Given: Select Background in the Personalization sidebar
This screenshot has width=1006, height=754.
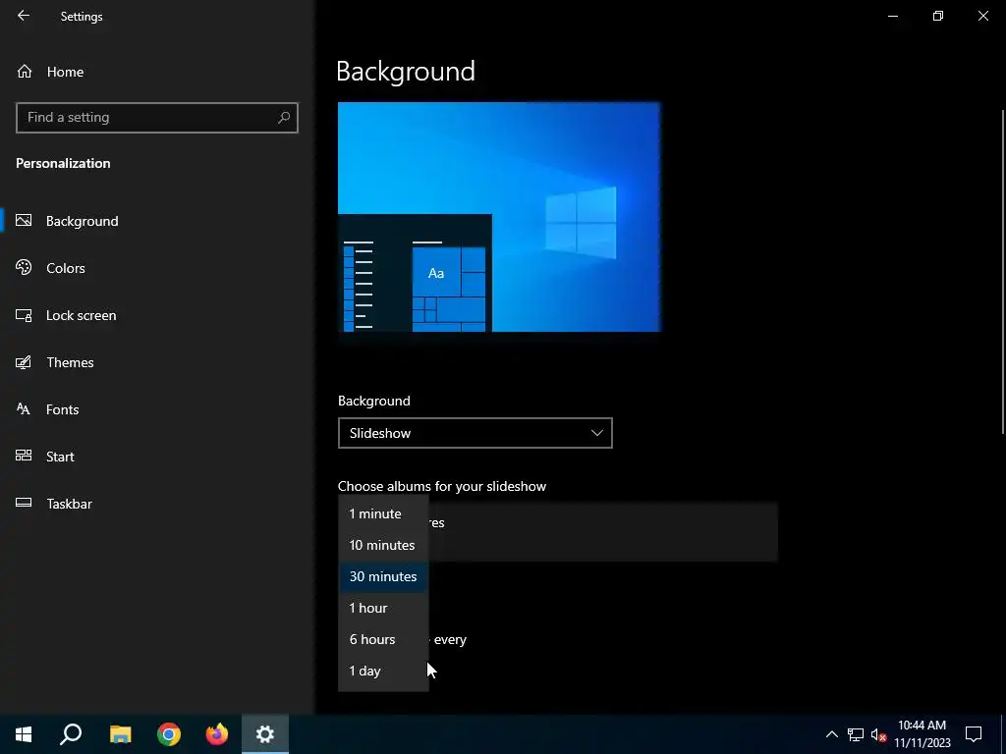Looking at the screenshot, I should tap(156, 221).
